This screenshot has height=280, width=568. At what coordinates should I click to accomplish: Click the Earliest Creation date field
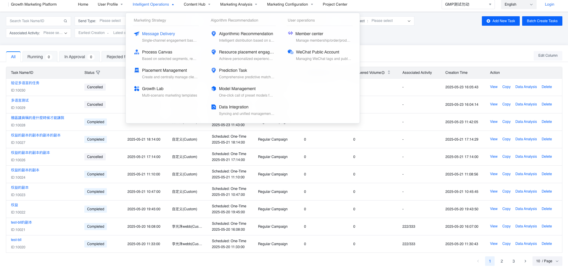[x=91, y=33]
